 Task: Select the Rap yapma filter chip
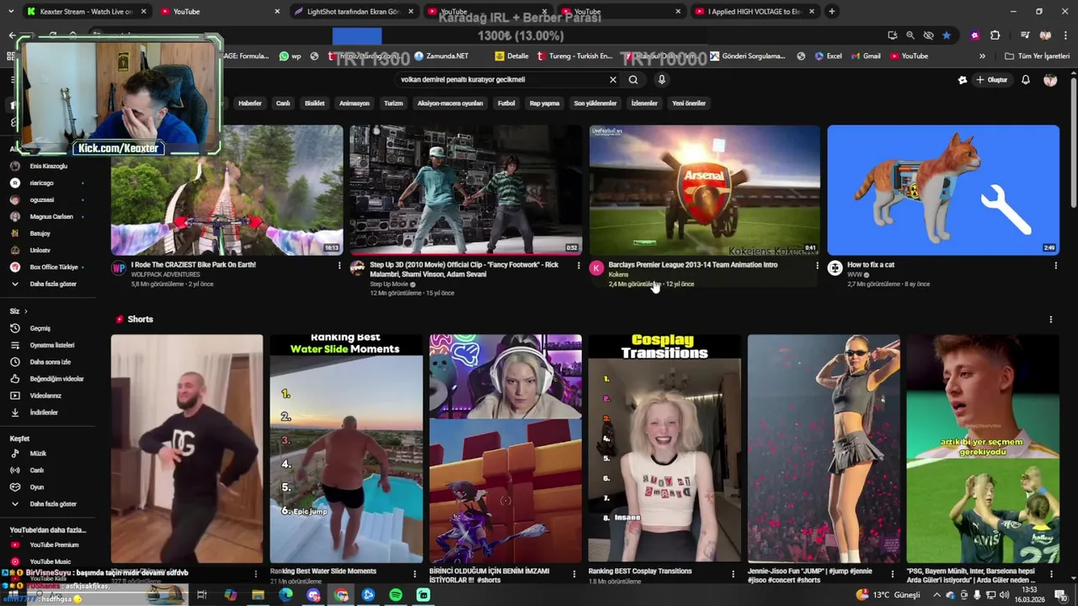click(545, 104)
